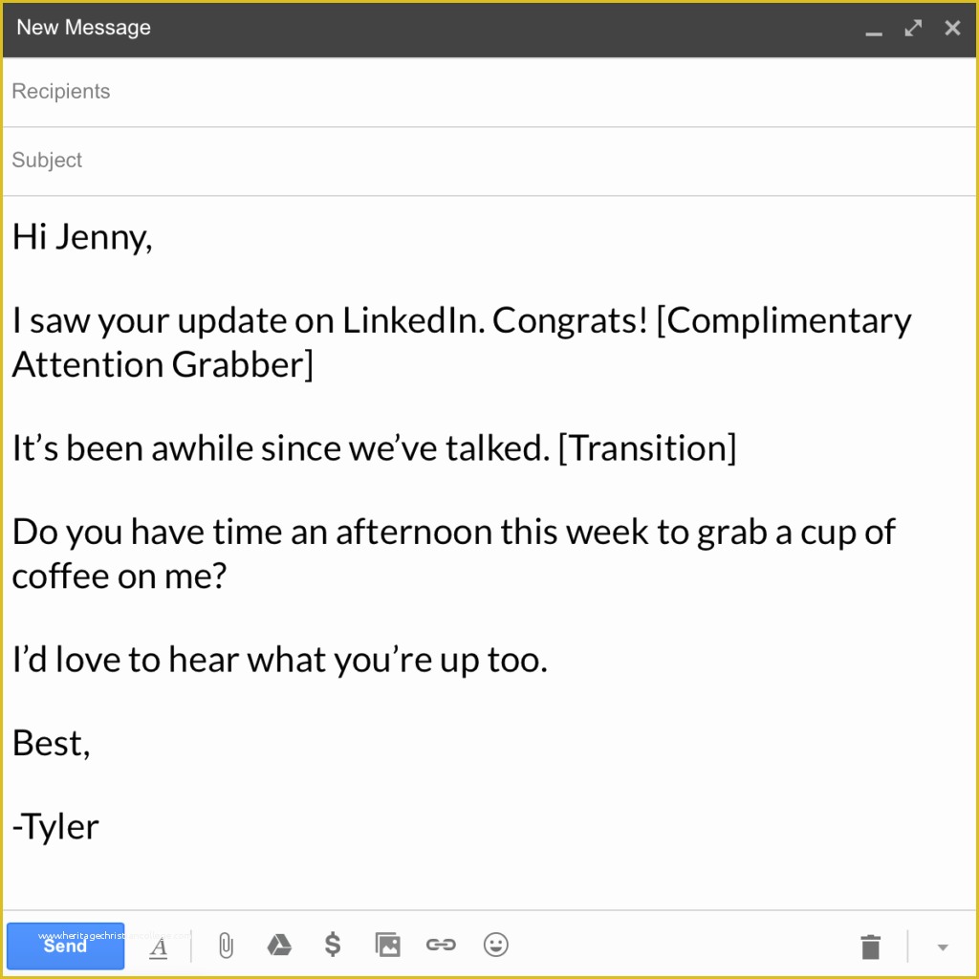
Task: Click the blue Send button
Action: tap(66, 946)
